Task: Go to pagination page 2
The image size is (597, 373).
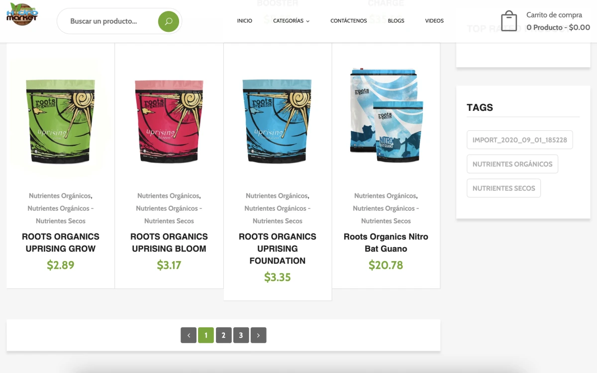Action: (223, 335)
